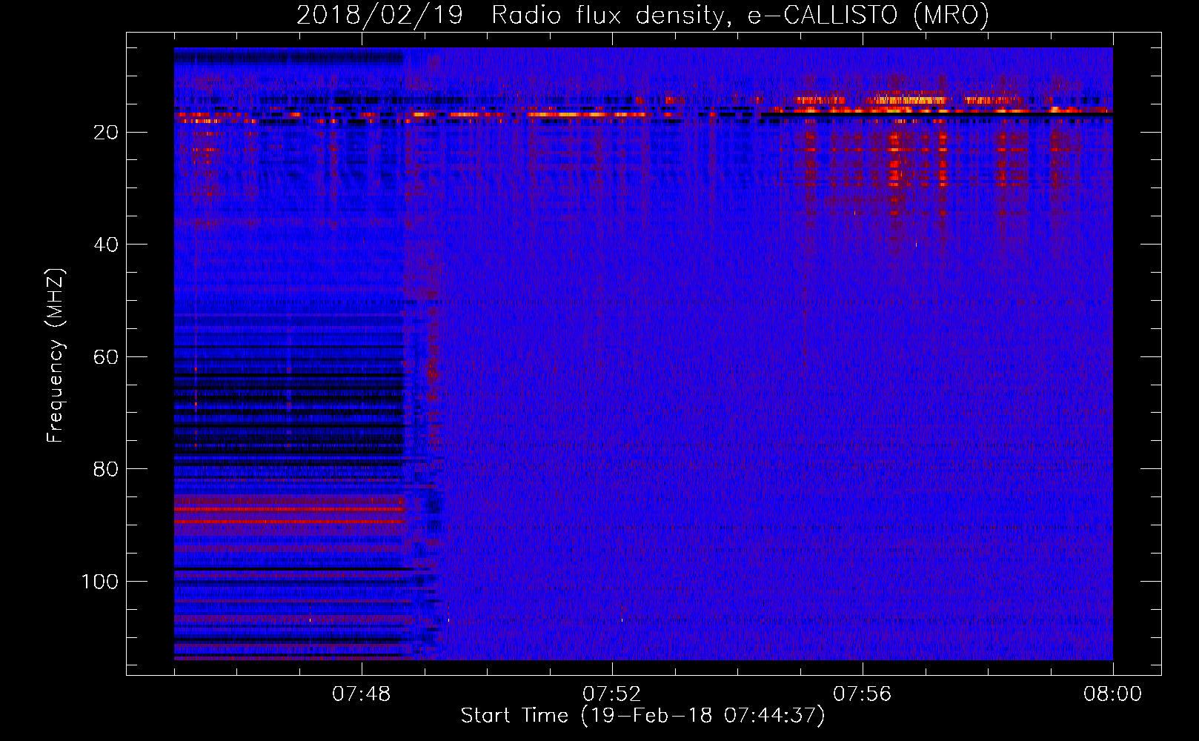Click the 60 MHz frequency tick label
This screenshot has height=741, width=1199.
[x=107, y=357]
